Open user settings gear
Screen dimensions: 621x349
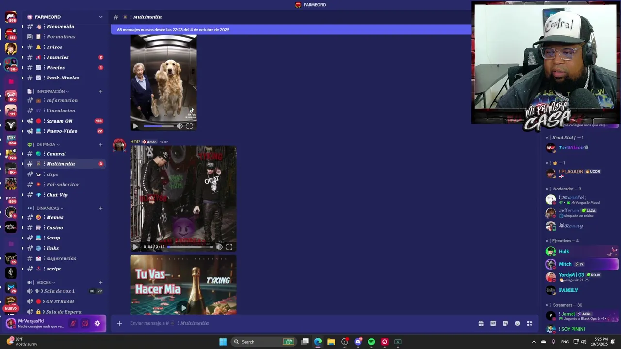97,323
